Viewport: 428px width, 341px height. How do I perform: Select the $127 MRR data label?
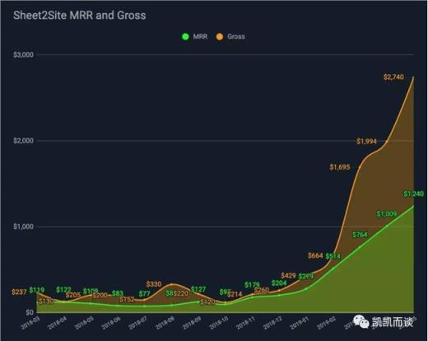coord(198,289)
